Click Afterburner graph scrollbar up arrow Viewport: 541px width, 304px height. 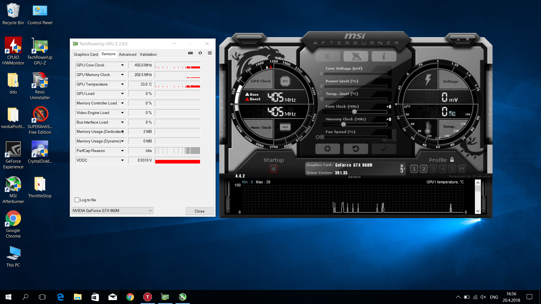click(478, 182)
